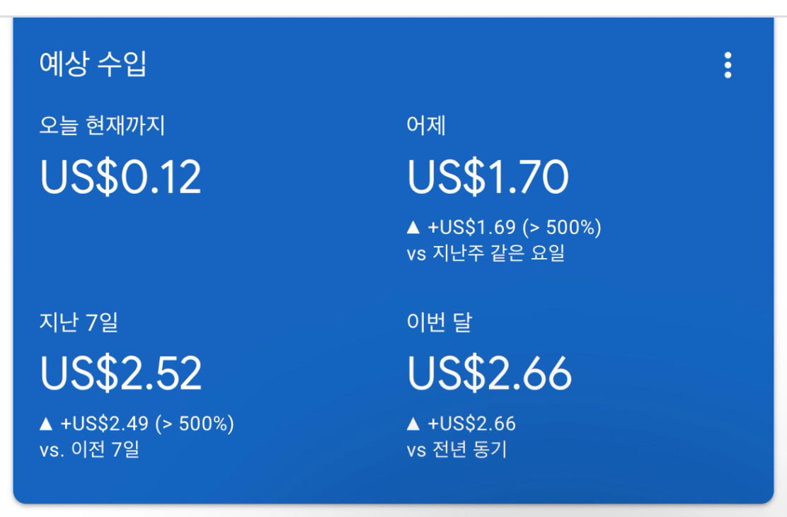Screen dimensions: 787x517
Task: Click the vs 지난주 같은 요일 comparison text
Action: coord(486,254)
